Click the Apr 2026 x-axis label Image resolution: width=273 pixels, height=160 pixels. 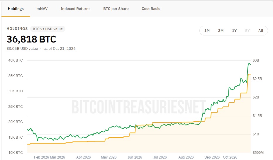[84, 157]
